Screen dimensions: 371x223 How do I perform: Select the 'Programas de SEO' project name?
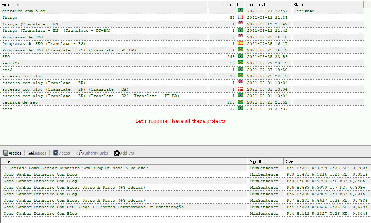tap(22, 37)
